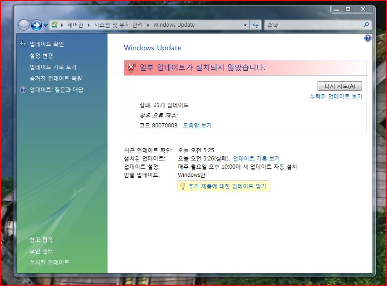Expand the arrow before Windows Update breadcrumb

coord(148,25)
